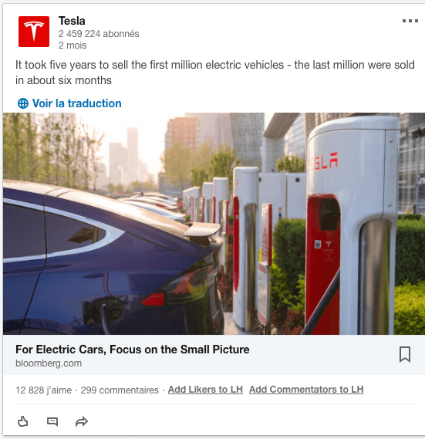Share the post with arrow icon
This screenshot has width=425, height=439.
pos(82,421)
